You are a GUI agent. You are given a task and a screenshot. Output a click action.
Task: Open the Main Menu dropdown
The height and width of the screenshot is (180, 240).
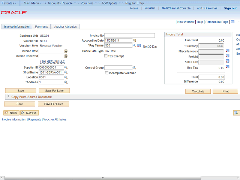click(x=32, y=3)
